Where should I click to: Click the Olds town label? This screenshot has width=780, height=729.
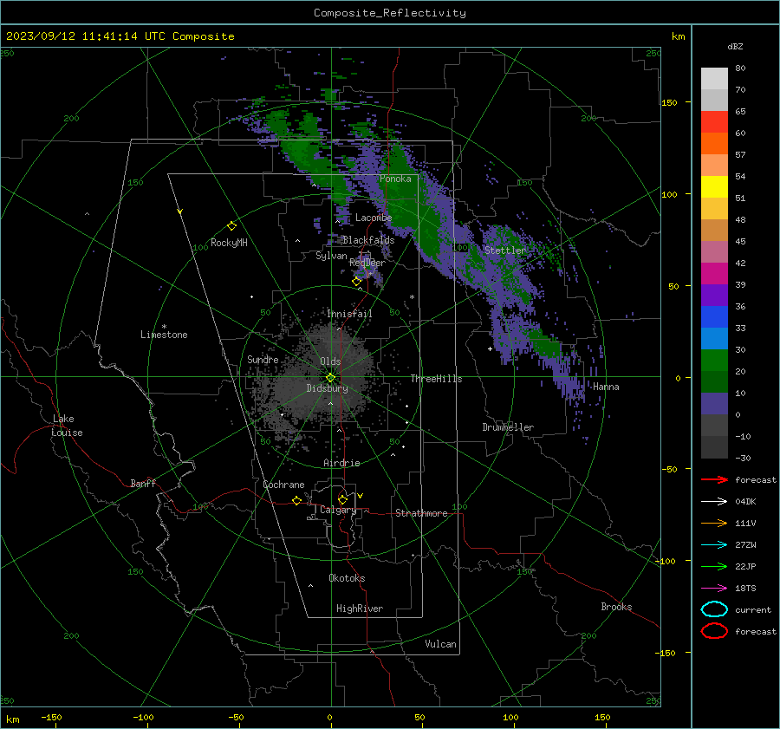pyautogui.click(x=330, y=361)
